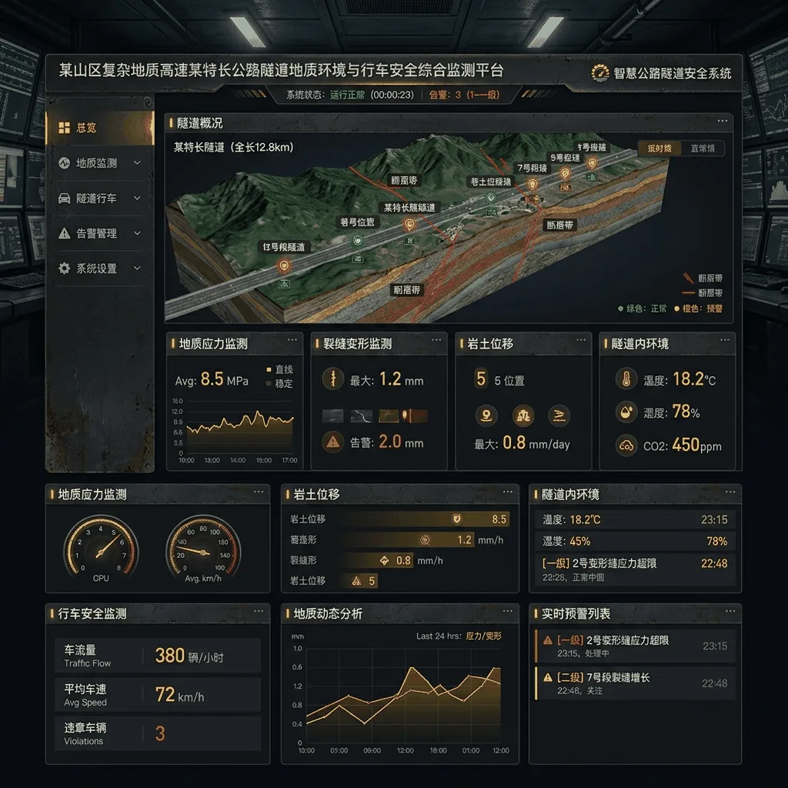Switch to the right view option in 隧道概况
The width and height of the screenshot is (788, 788).
click(703, 149)
